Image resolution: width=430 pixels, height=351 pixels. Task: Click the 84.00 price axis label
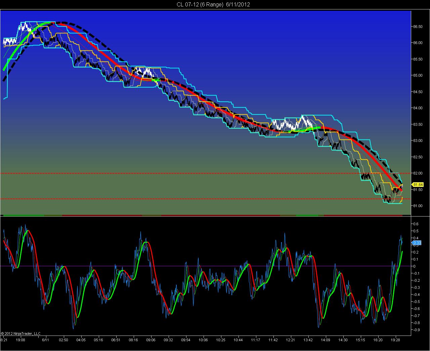tap(418, 108)
